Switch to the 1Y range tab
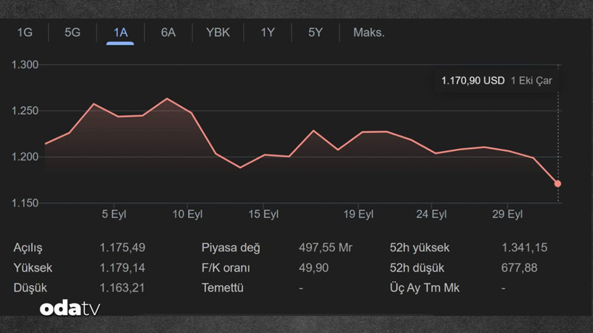The height and width of the screenshot is (333, 593). click(268, 33)
